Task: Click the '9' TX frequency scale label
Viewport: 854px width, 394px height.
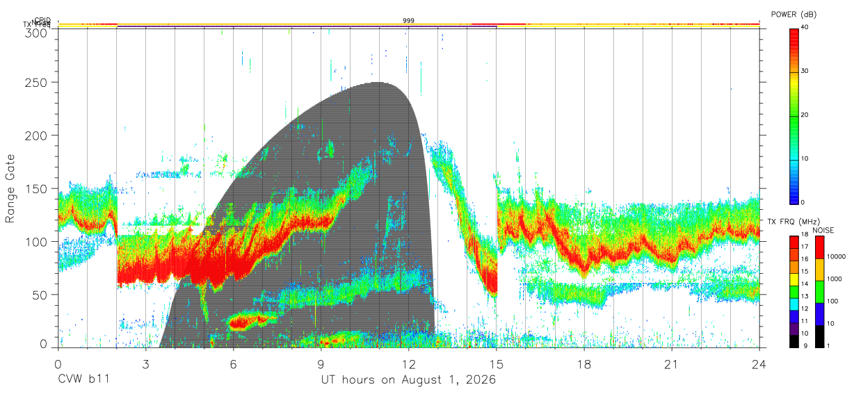Action: point(805,346)
